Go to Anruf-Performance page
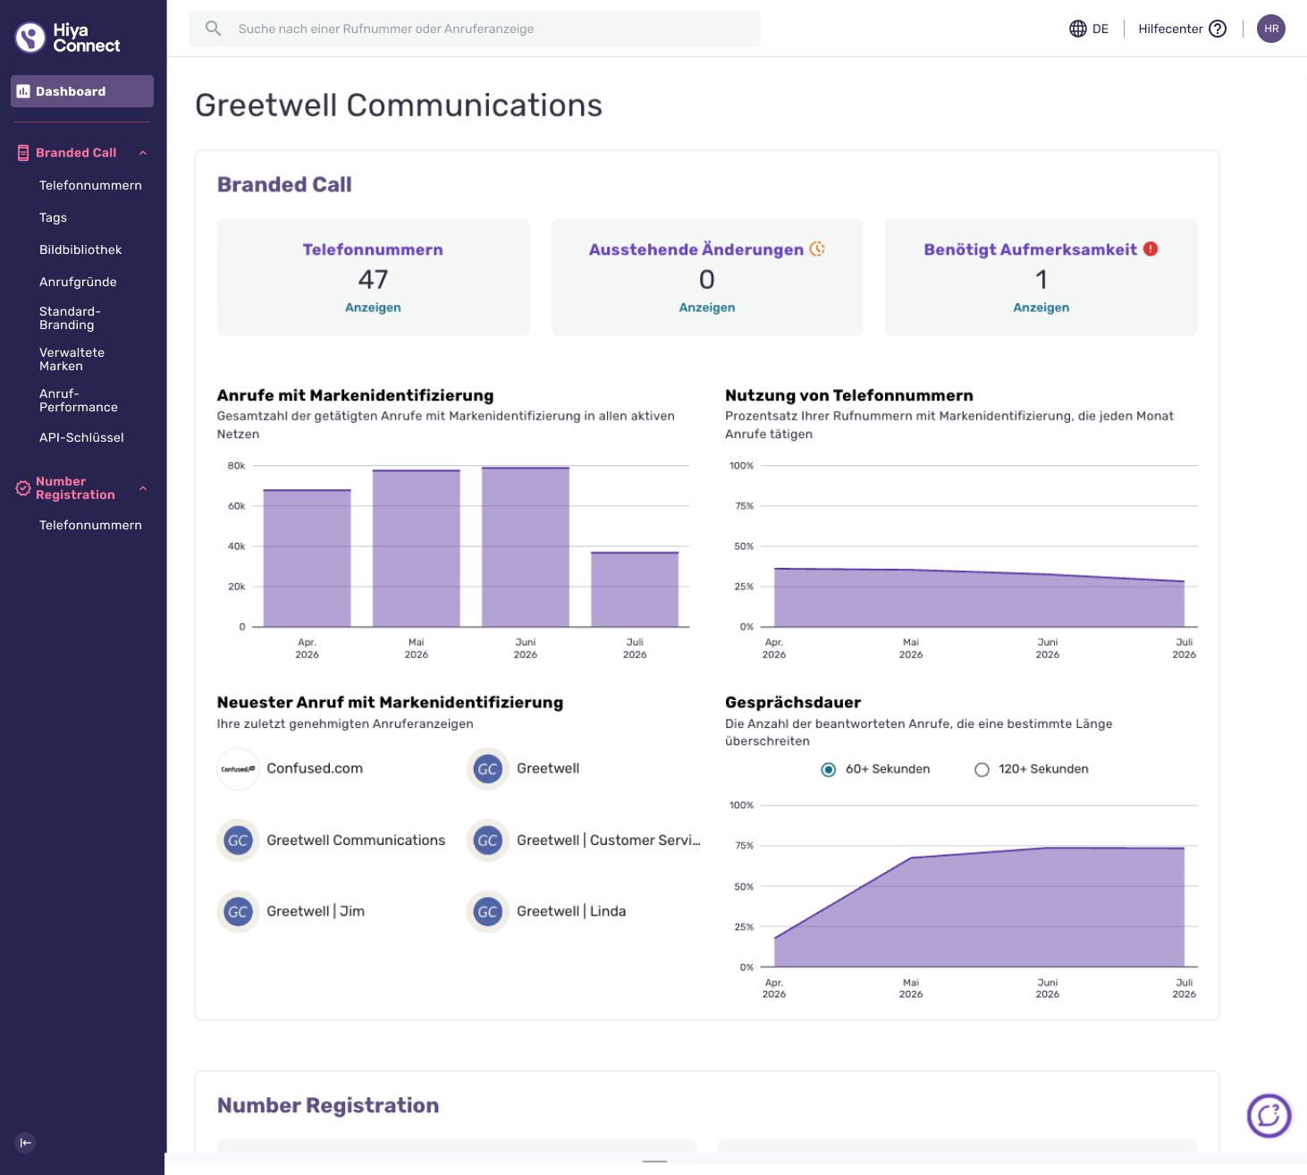 click(x=79, y=400)
